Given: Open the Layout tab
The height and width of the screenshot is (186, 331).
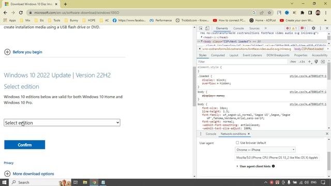Looking at the screenshot, I should tap(234, 55).
